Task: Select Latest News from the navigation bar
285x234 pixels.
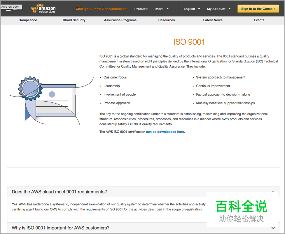Action: coord(213,20)
